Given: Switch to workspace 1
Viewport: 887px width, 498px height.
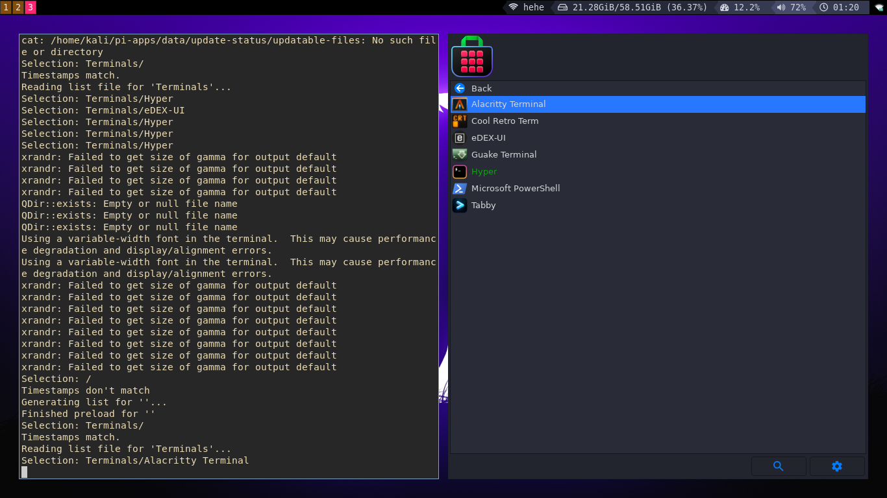Looking at the screenshot, I should [6, 7].
